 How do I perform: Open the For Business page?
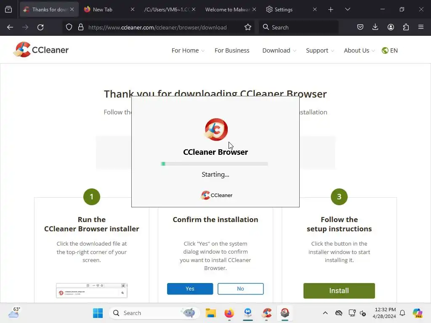232,50
